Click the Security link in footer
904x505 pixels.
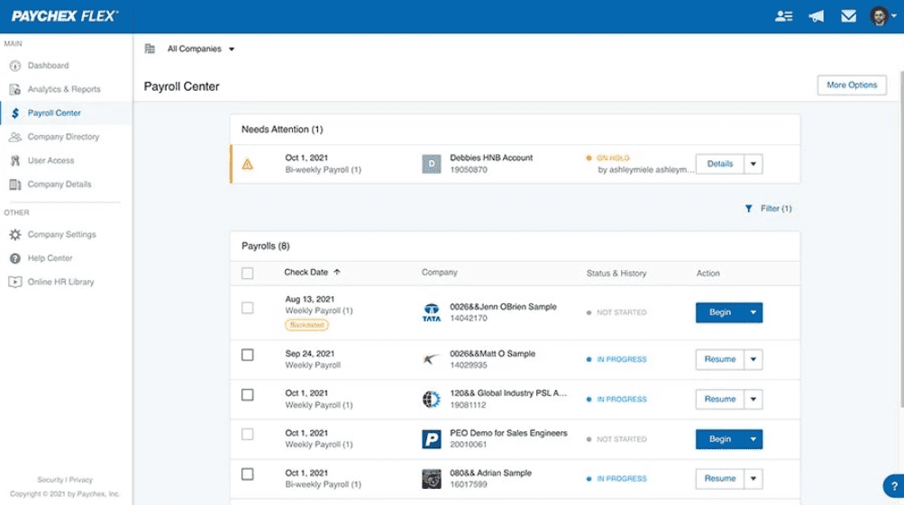click(50, 480)
